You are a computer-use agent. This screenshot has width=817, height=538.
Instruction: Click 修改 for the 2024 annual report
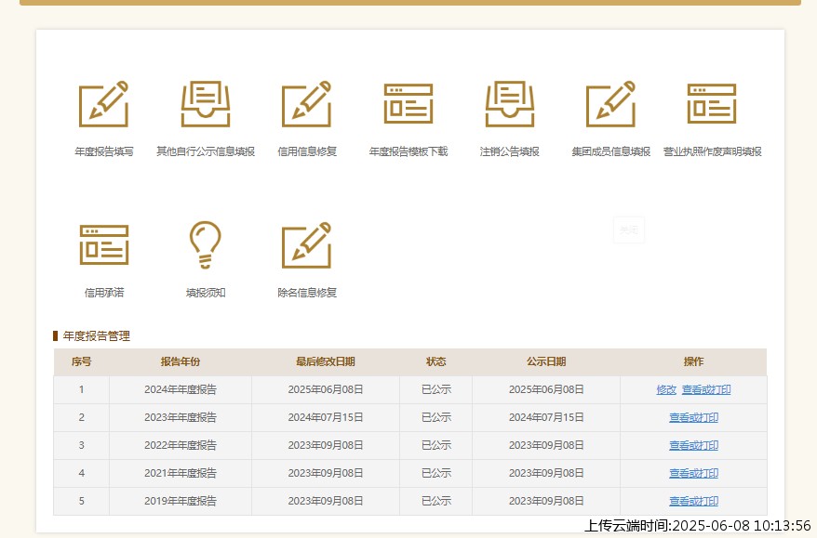tap(666, 389)
